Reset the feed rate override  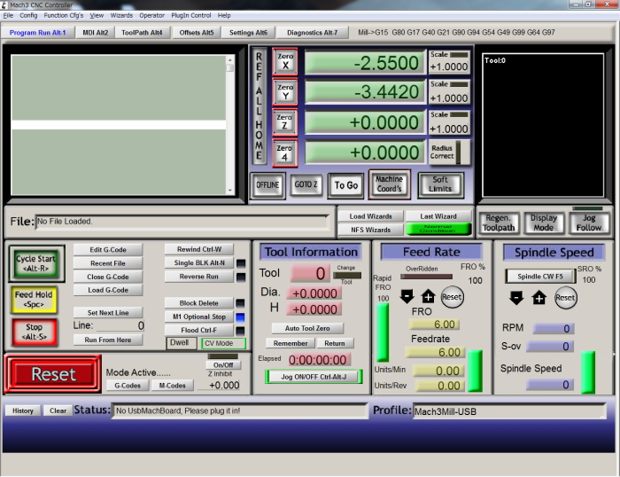(x=452, y=297)
